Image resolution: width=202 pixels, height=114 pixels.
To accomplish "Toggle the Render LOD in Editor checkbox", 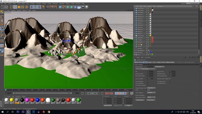I will click(170, 79).
